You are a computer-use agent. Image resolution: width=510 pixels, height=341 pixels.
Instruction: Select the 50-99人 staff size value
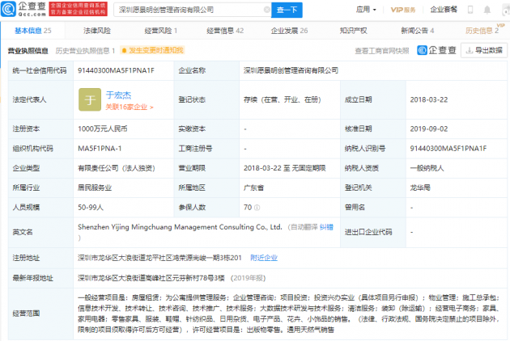click(x=91, y=207)
